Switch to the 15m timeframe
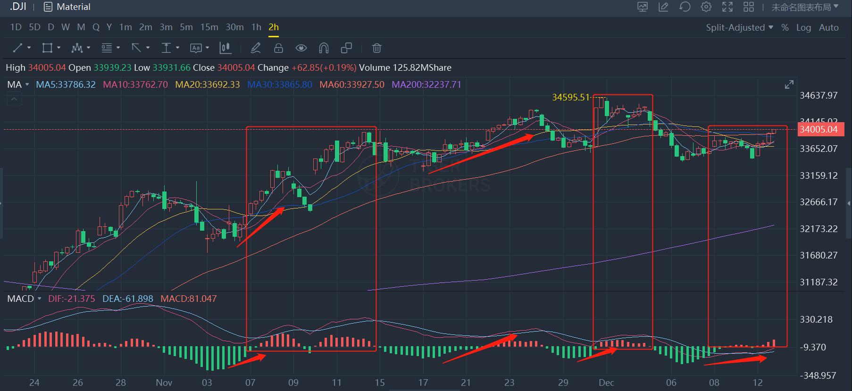The width and height of the screenshot is (852, 391). tap(209, 27)
